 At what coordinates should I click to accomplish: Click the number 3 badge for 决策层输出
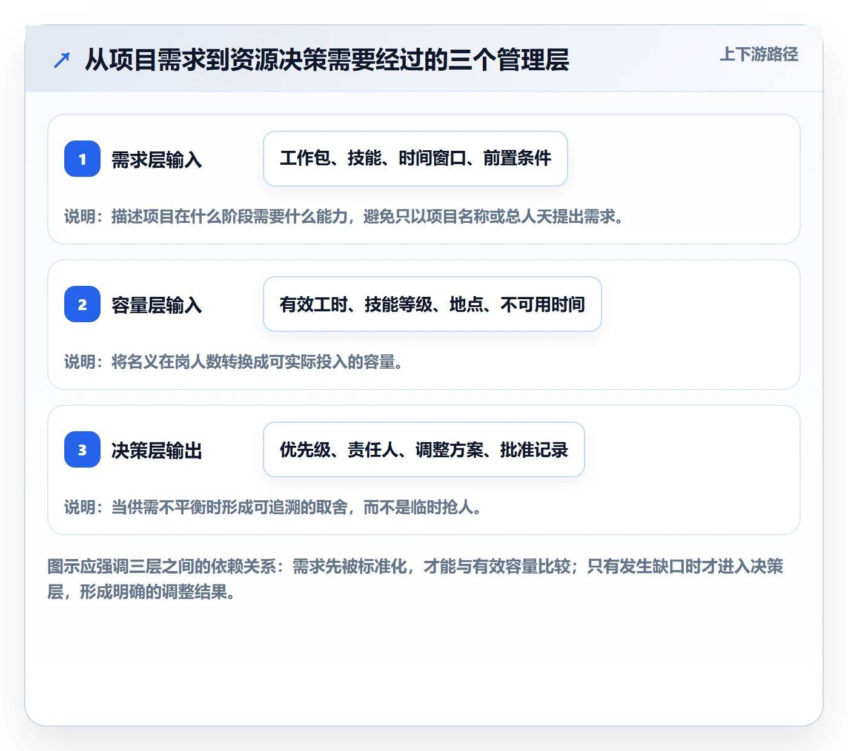pyautogui.click(x=82, y=449)
